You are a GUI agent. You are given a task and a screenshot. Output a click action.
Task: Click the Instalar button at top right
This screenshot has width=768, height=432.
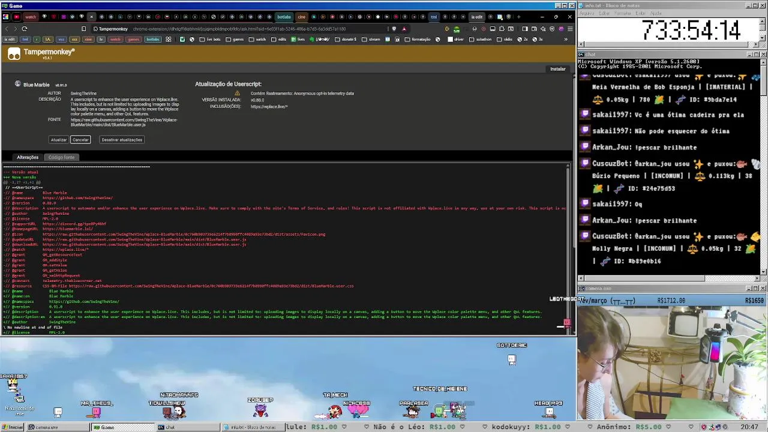557,69
